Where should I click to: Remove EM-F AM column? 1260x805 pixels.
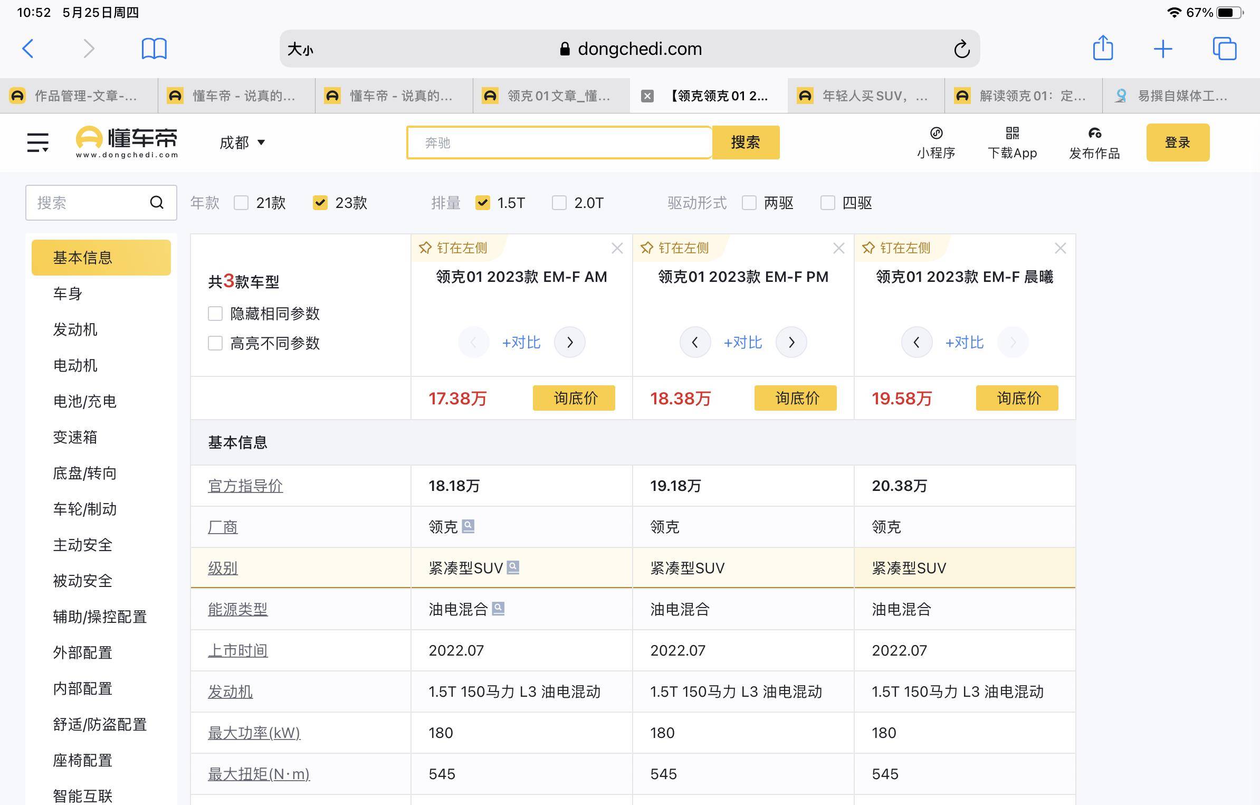(617, 248)
